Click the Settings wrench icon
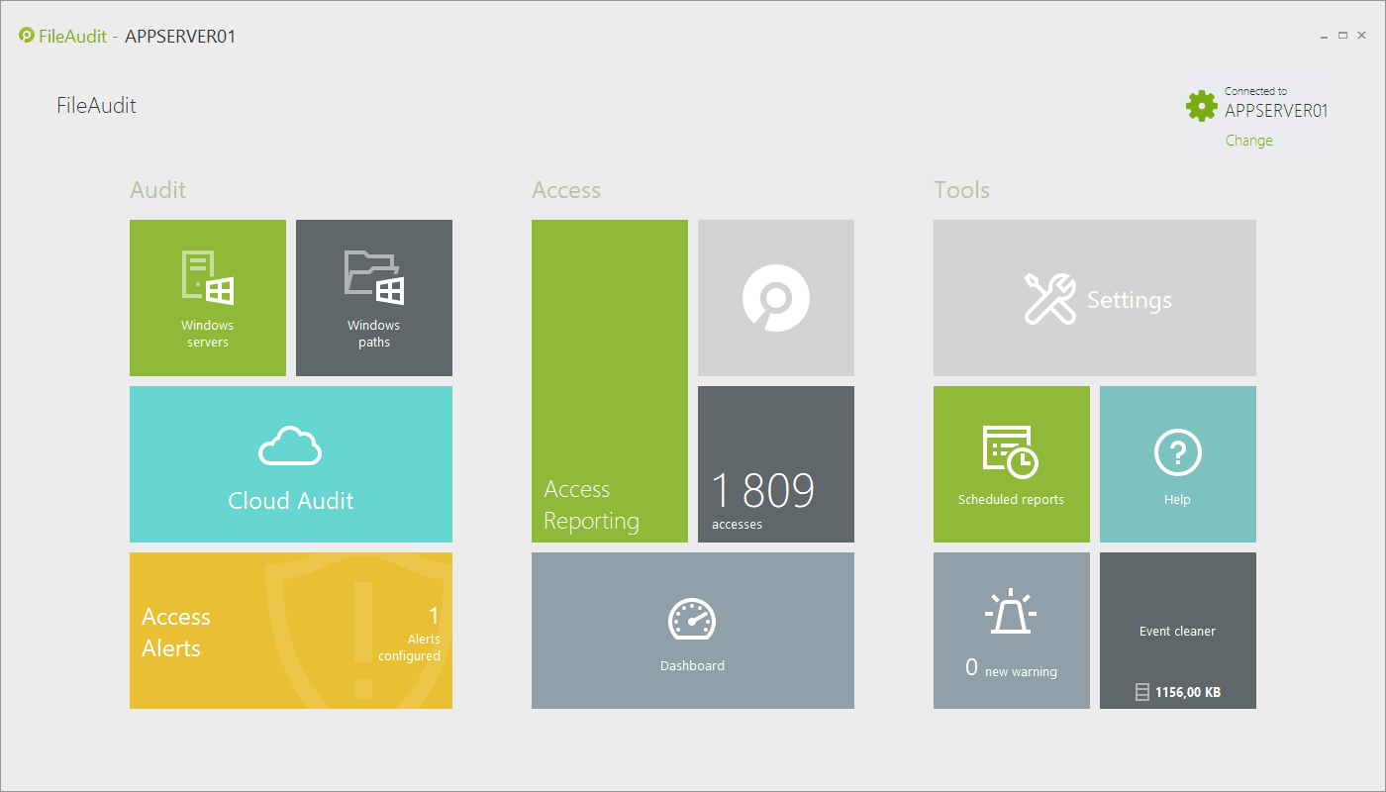This screenshot has height=792, width=1386. [x=1049, y=299]
